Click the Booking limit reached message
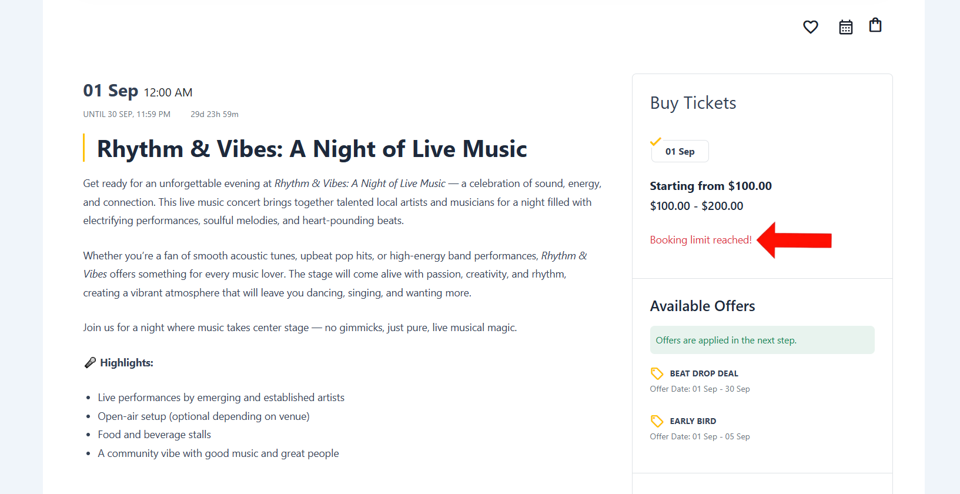This screenshot has height=494, width=960. tap(701, 240)
